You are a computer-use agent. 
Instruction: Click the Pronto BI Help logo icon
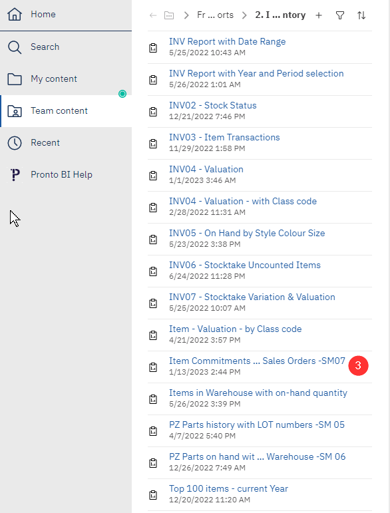tap(15, 175)
